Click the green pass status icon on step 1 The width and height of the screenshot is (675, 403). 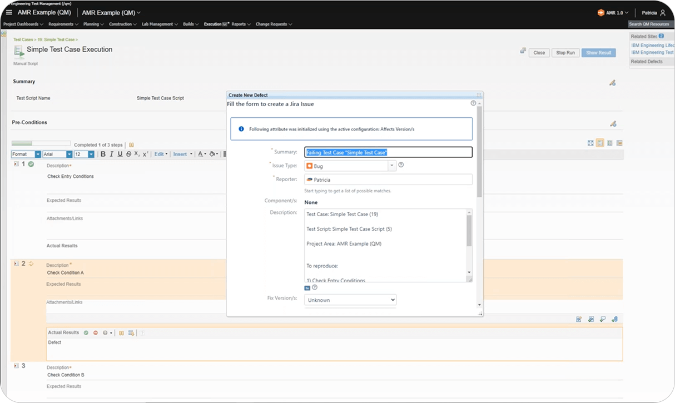coord(31,164)
